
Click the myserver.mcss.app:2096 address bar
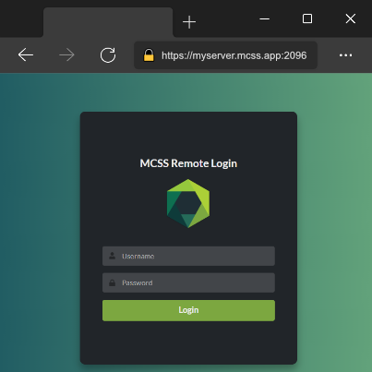coord(225,55)
